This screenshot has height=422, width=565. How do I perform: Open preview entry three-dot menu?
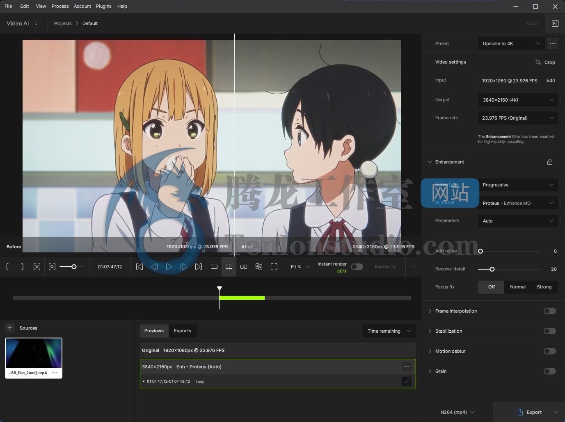click(x=407, y=367)
